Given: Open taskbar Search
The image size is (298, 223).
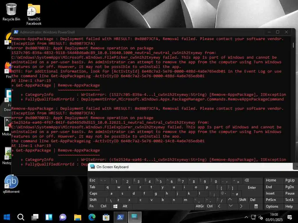Looking at the screenshot, I should (x=21, y=217).
